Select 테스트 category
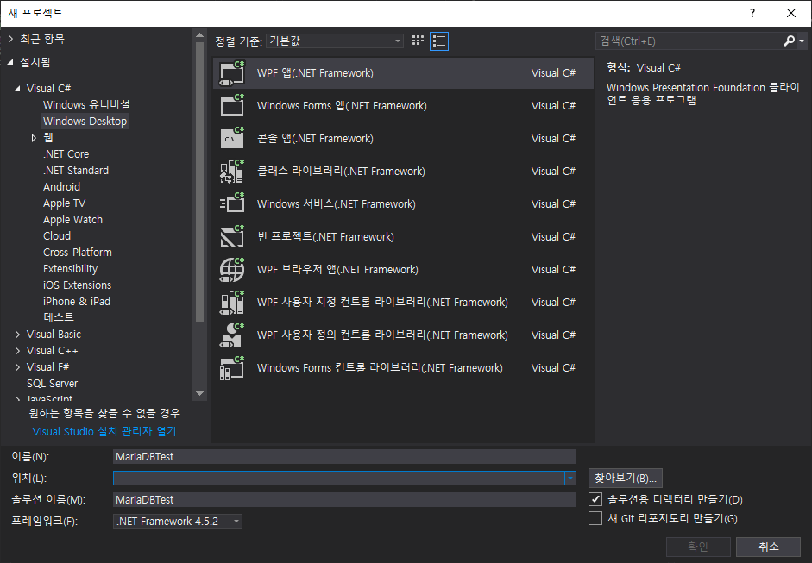Screen dimensions: 812x563 (x=59, y=317)
